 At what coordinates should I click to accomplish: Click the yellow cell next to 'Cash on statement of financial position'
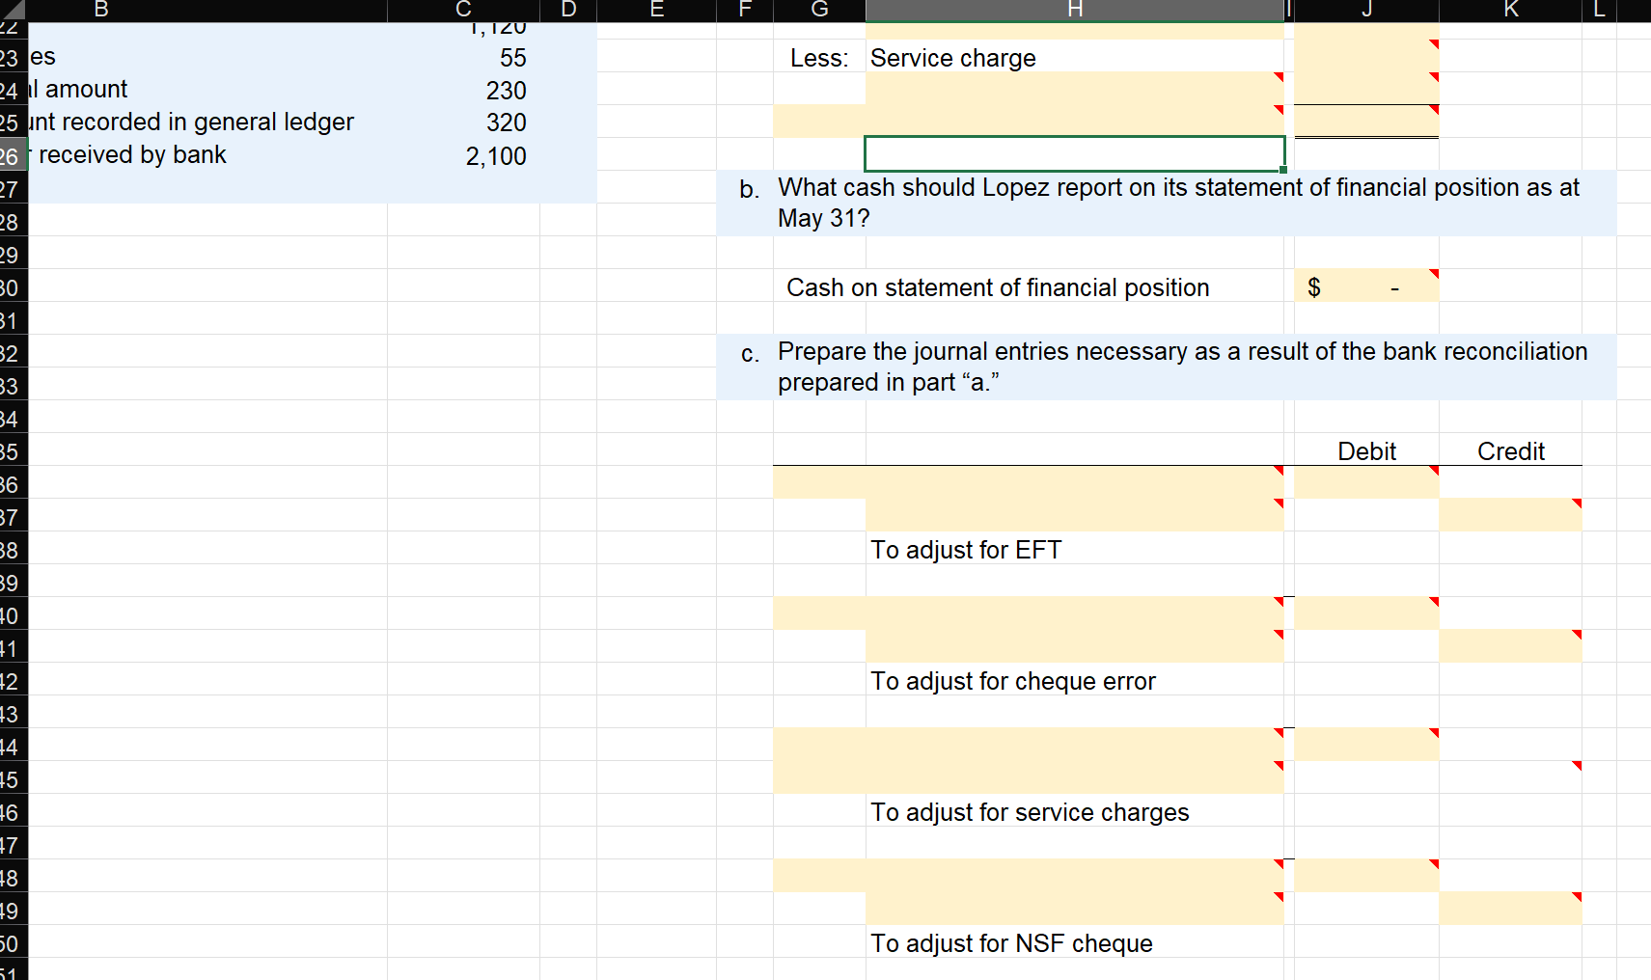click(1366, 286)
